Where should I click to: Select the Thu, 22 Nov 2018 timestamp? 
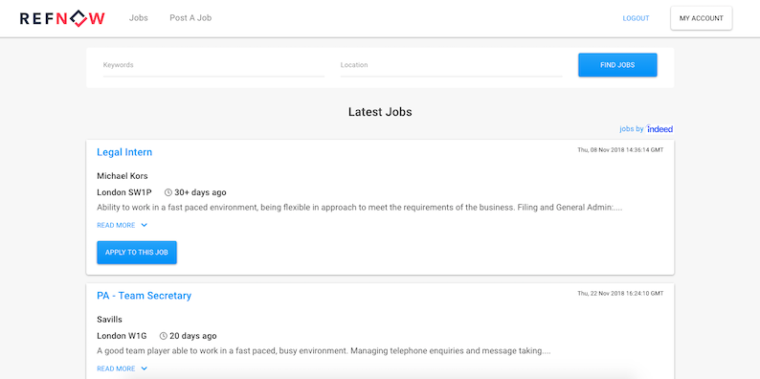pos(620,294)
